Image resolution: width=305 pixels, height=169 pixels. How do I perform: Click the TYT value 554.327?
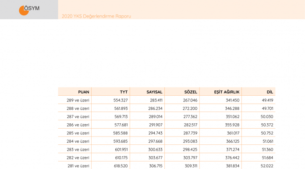click(121, 101)
